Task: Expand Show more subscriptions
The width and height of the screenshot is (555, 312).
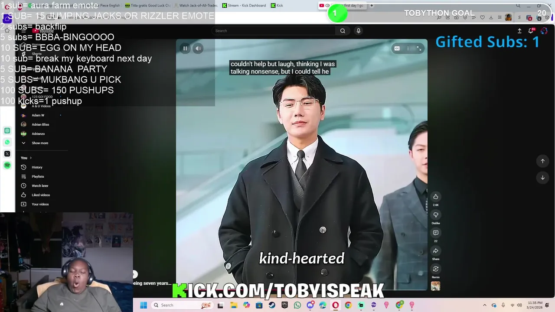Action: tap(40, 143)
